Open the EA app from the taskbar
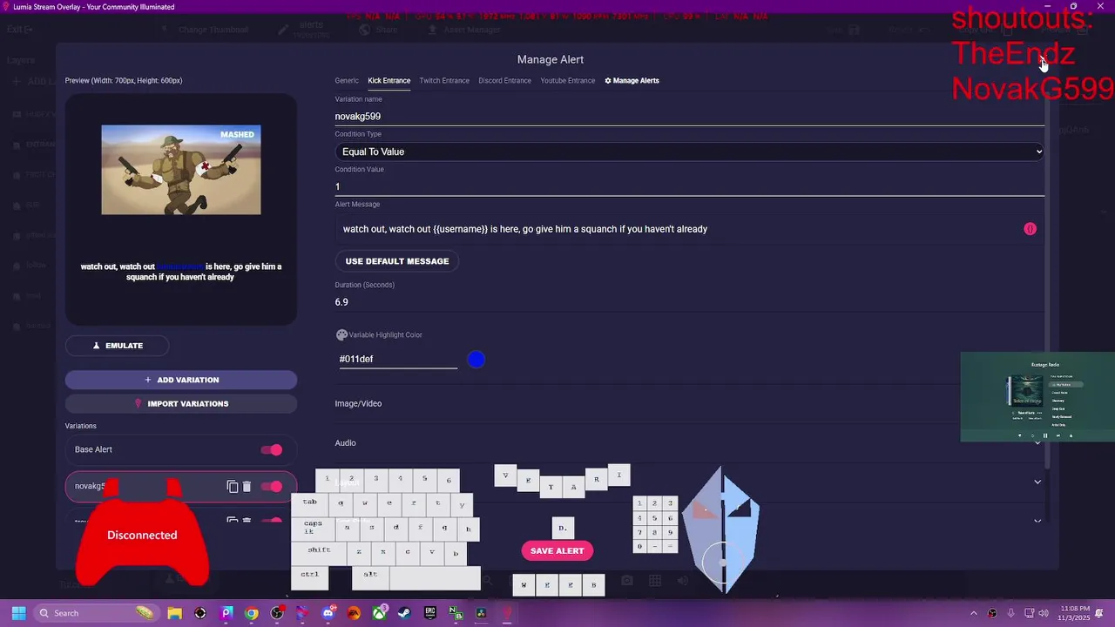Viewport: 1115px width, 627px height. click(354, 613)
